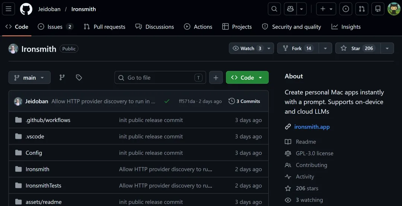Check commit status green checkmark
Screen dimensions: 402x206
[167, 101]
